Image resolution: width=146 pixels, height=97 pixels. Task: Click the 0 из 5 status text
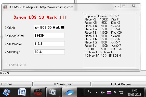[5, 73]
